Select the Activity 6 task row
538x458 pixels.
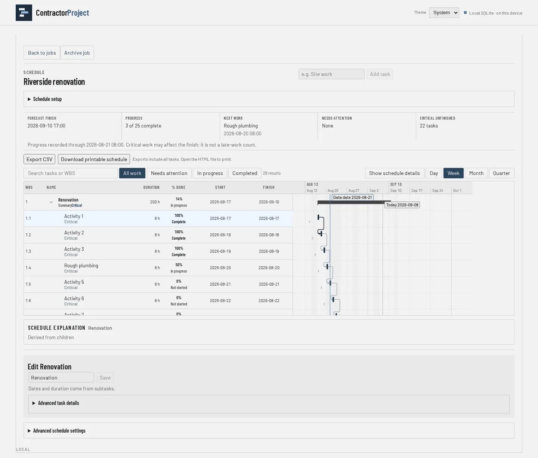click(x=158, y=301)
